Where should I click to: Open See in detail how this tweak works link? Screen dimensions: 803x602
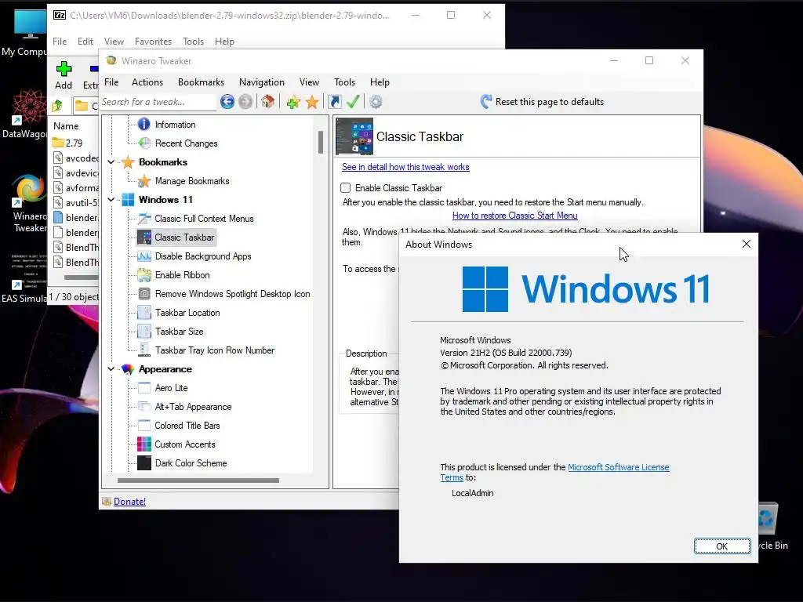[405, 167]
